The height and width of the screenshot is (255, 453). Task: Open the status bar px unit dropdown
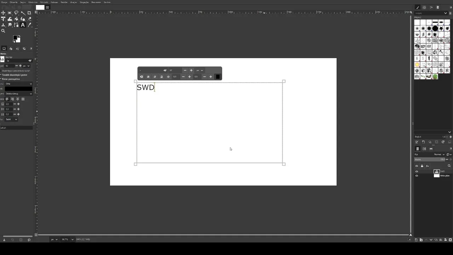(x=54, y=239)
